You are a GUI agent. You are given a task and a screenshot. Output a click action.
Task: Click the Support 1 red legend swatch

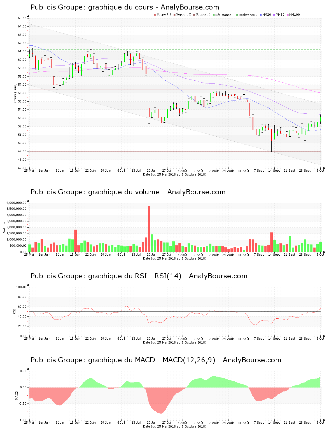click(x=155, y=15)
